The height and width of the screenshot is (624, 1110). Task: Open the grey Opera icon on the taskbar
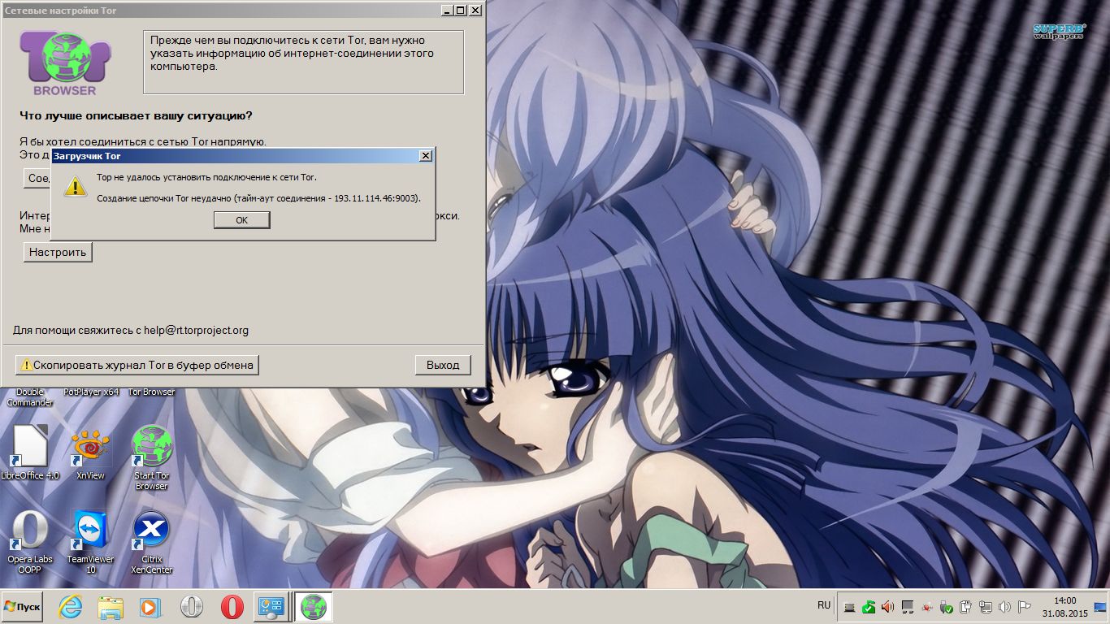(x=191, y=607)
